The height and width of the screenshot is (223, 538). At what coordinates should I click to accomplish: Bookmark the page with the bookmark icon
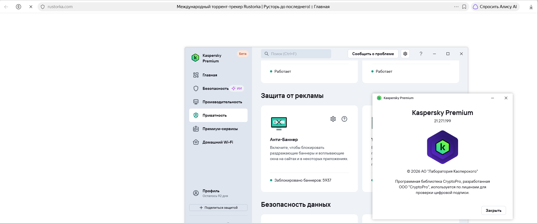point(464,7)
